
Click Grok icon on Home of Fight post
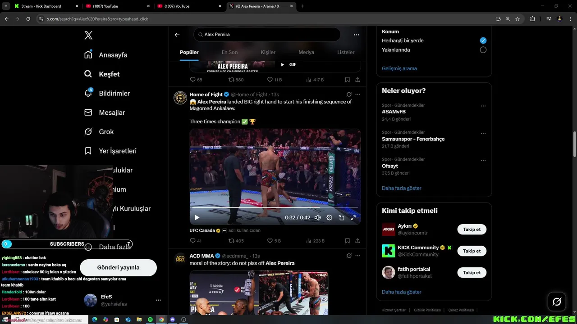[349, 94]
